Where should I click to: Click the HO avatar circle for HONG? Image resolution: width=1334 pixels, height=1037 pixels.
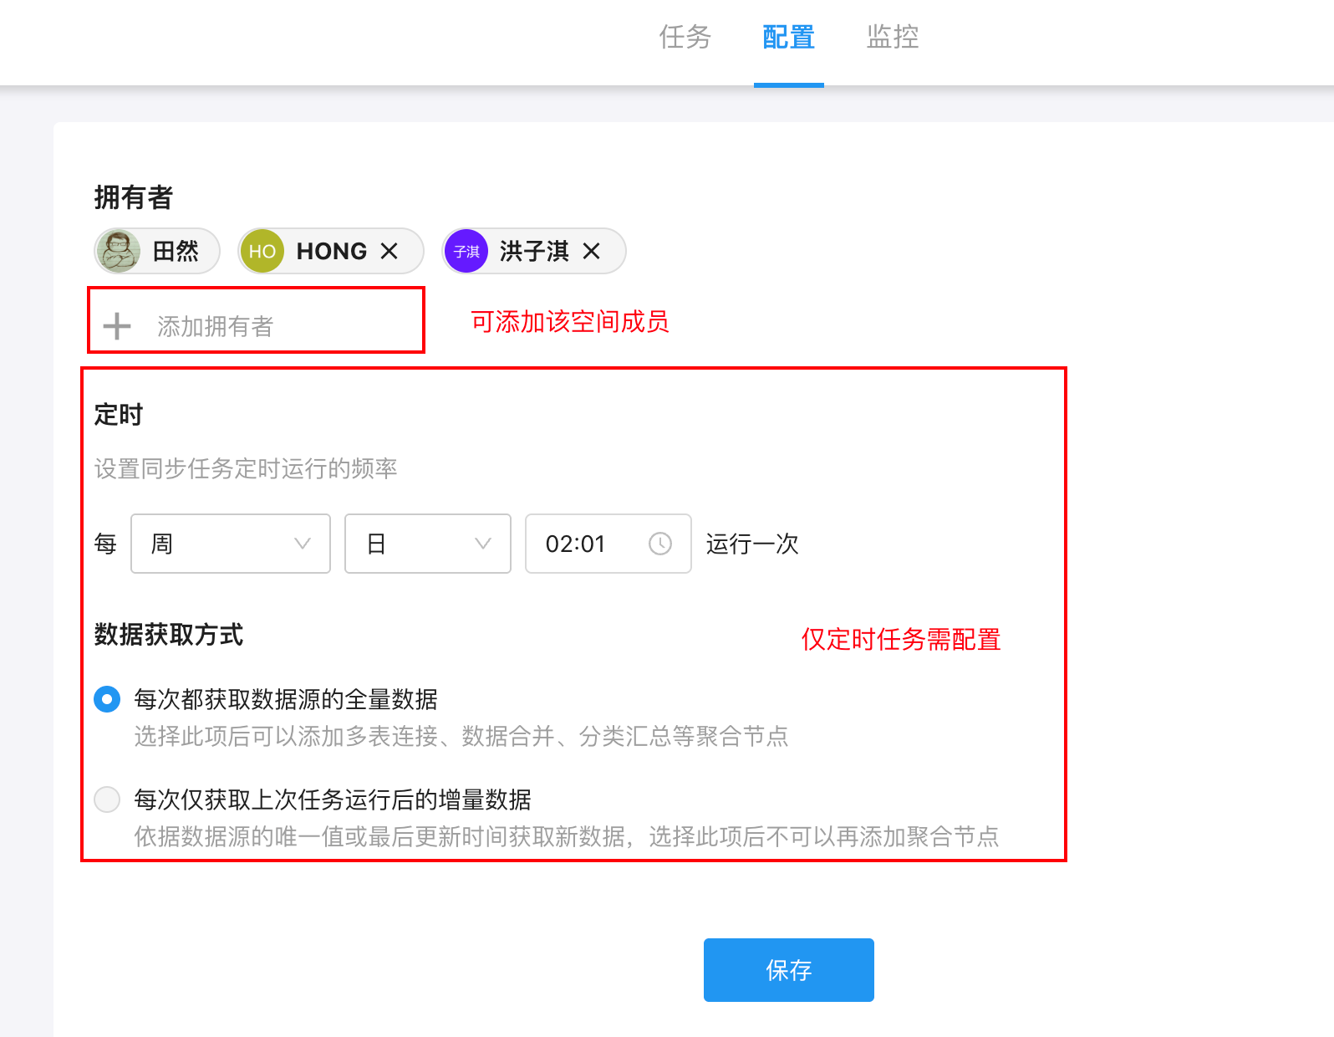pyautogui.click(x=262, y=251)
